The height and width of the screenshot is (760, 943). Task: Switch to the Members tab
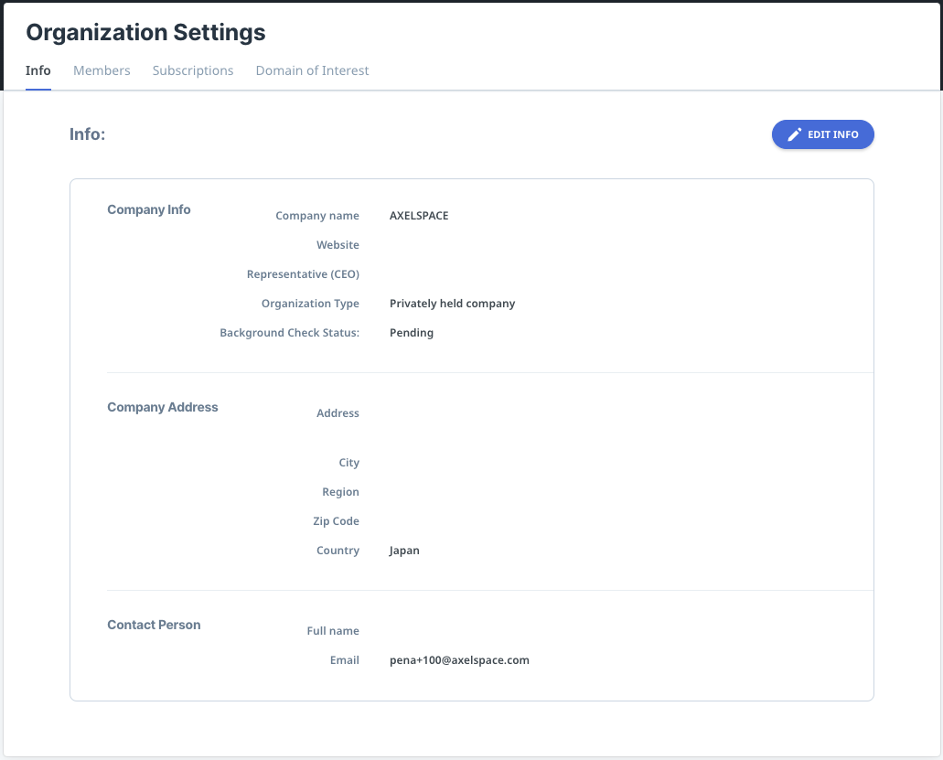pyautogui.click(x=102, y=70)
